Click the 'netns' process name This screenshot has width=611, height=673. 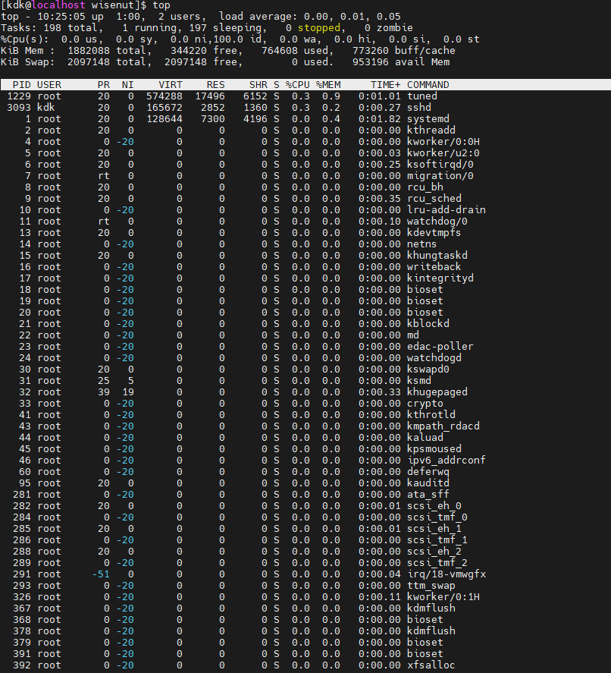422,244
